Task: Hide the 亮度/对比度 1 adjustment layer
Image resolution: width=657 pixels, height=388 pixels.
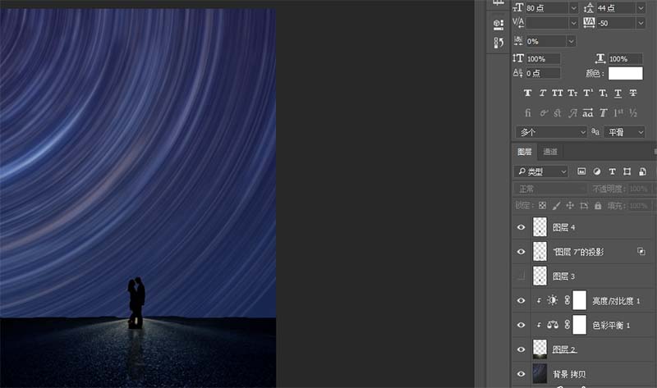Action: point(521,300)
